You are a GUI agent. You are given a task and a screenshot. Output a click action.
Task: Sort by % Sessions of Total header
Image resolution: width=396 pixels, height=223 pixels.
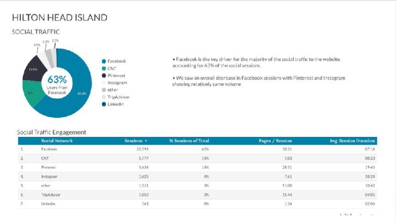point(189,141)
